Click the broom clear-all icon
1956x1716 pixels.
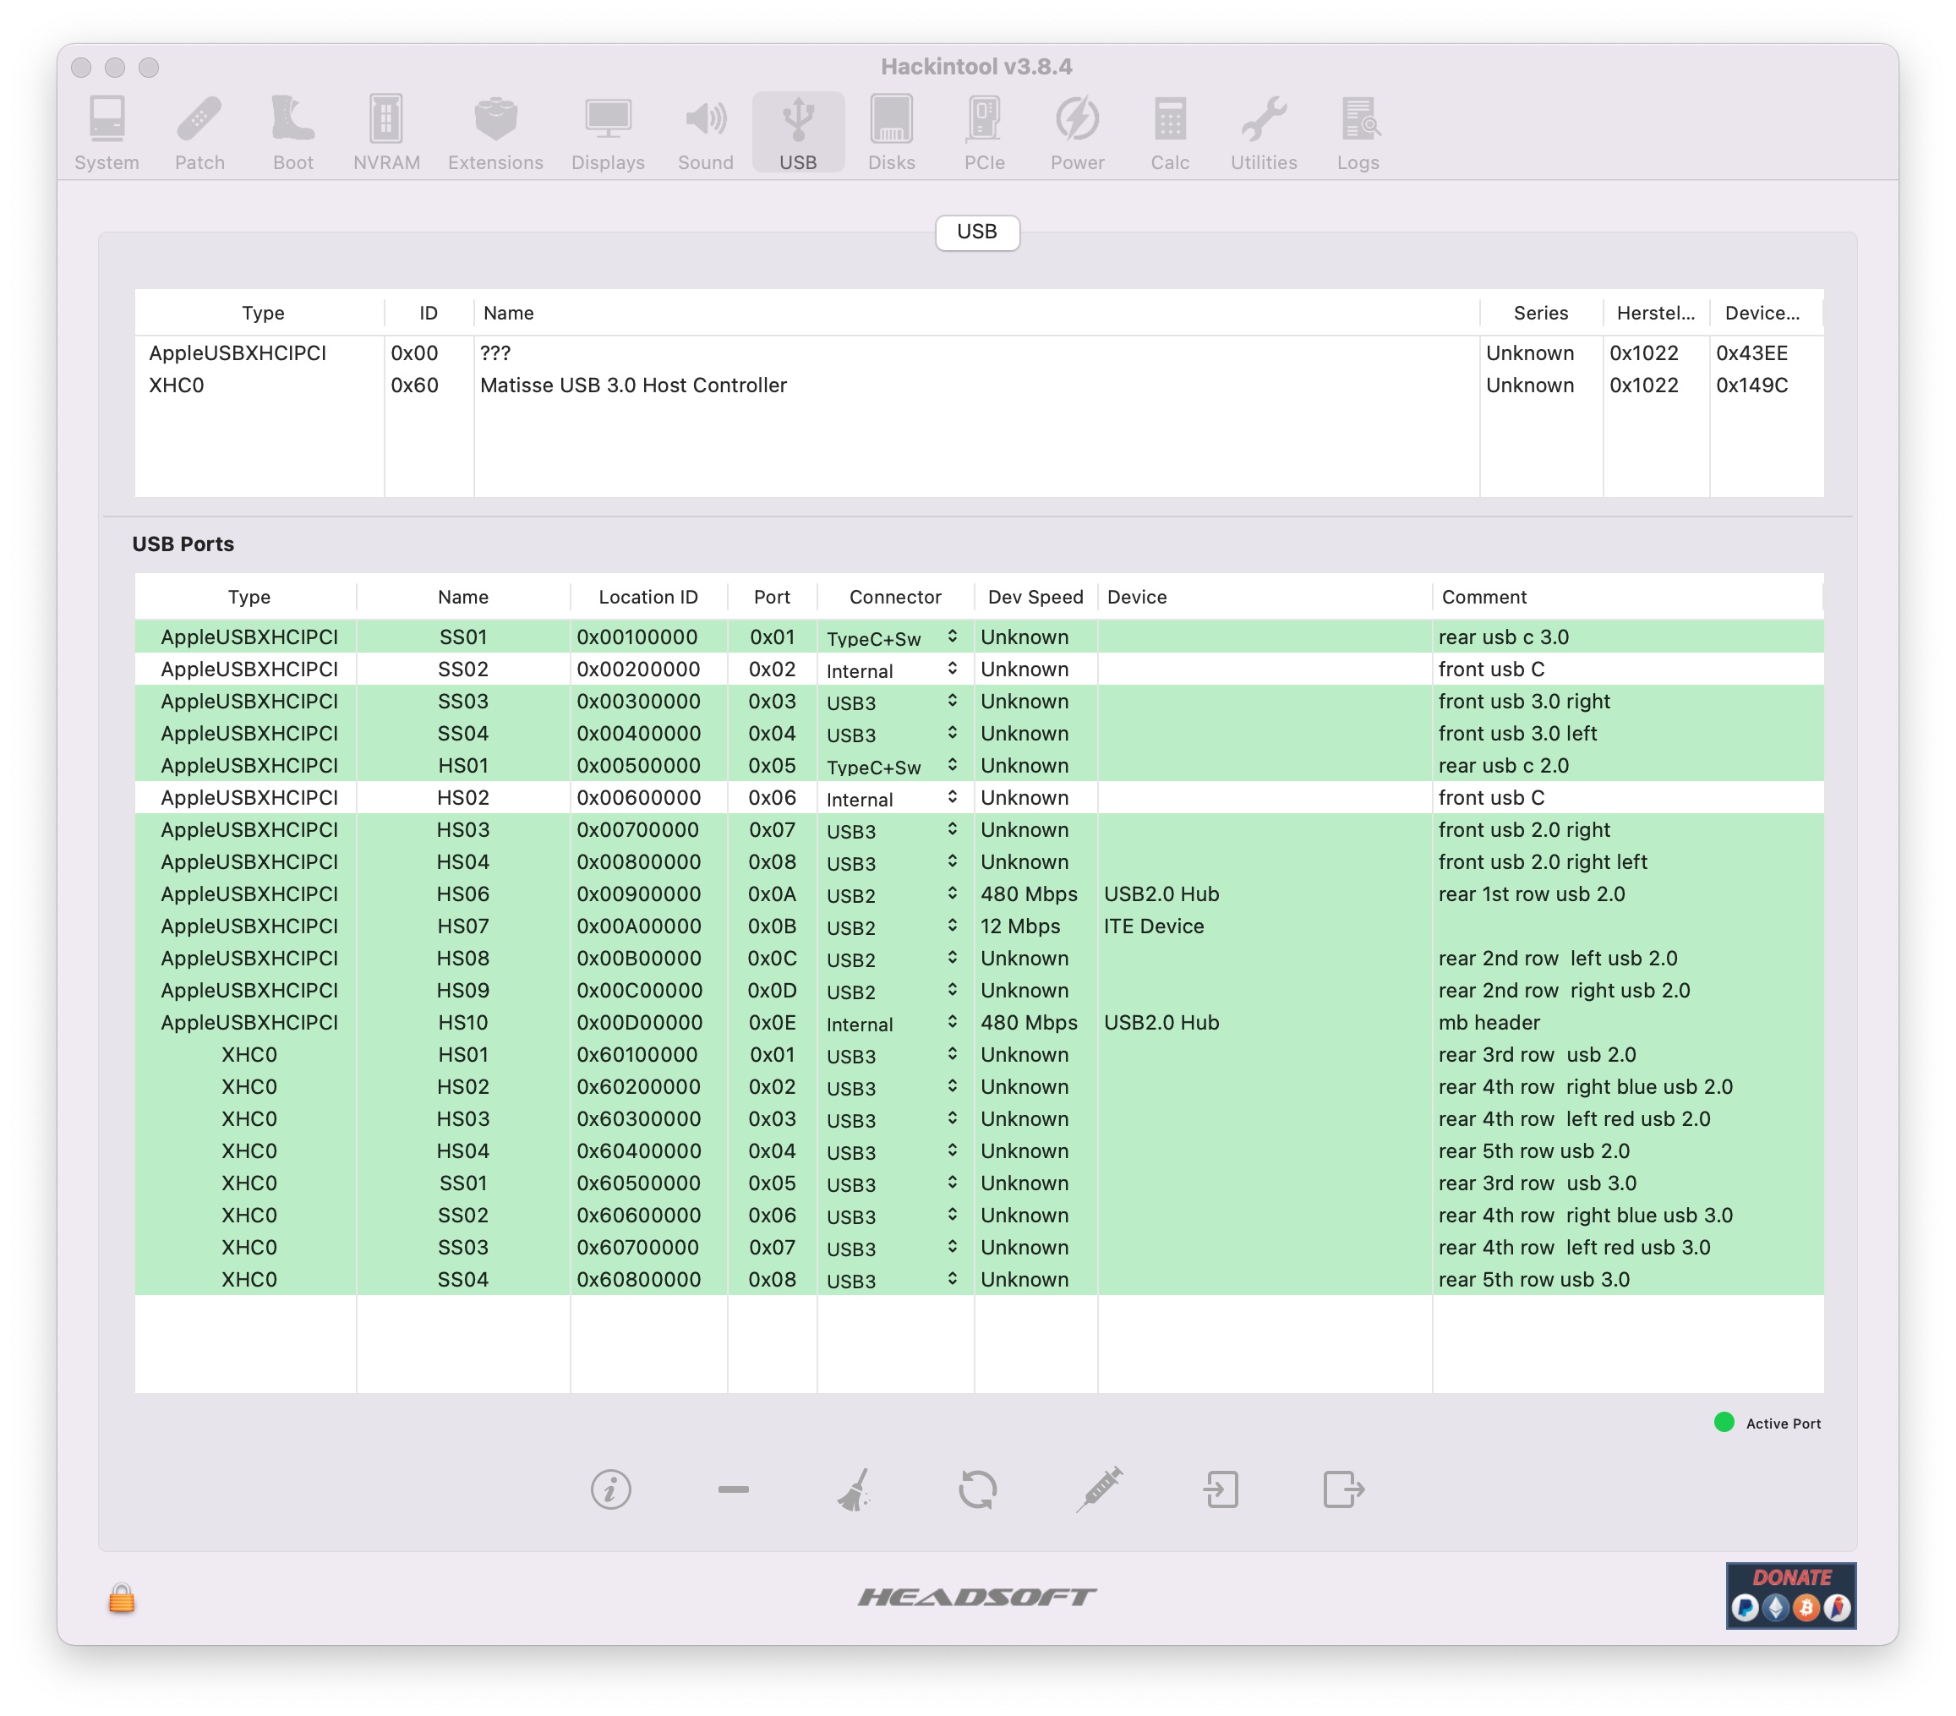pyautogui.click(x=855, y=1489)
